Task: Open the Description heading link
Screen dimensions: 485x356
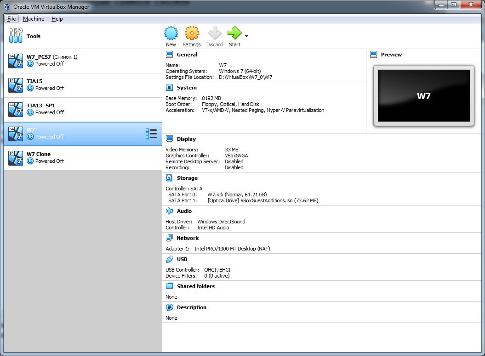Action: tap(191, 307)
